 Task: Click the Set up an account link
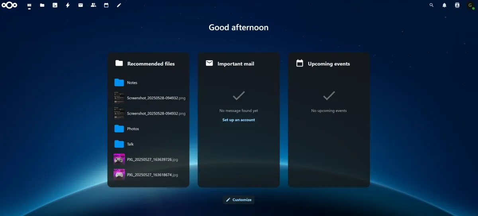tap(239, 120)
